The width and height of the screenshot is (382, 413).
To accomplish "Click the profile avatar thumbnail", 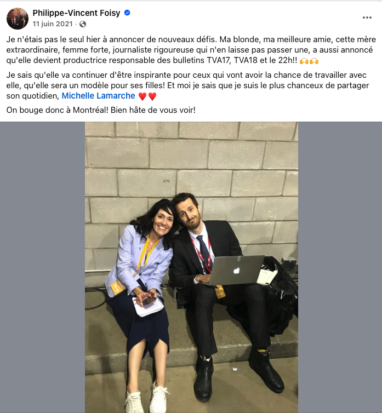I will [18, 19].
